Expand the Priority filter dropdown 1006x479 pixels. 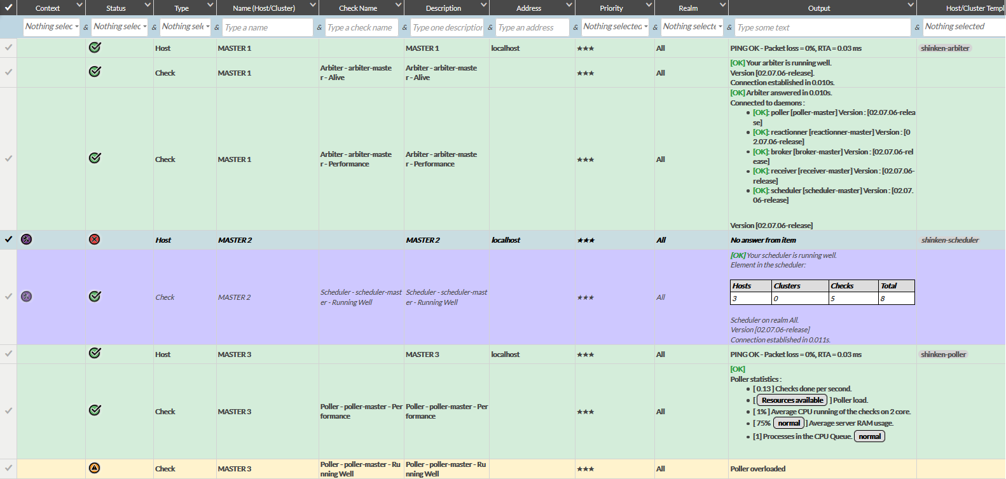click(615, 27)
